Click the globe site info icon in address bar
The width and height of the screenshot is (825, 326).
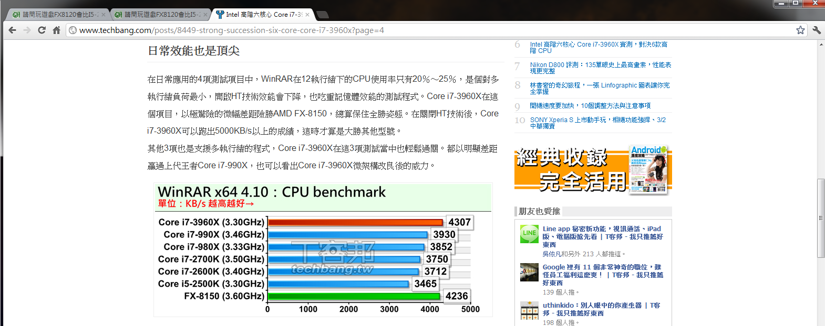click(x=73, y=30)
